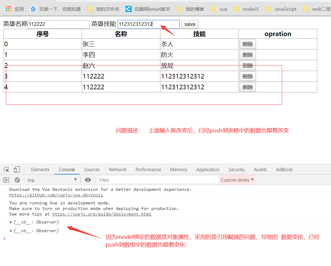Image resolution: width=331 pixels, height=266 pixels.
Task: Open the vue bookmark folder
Action: tap(219, 9)
